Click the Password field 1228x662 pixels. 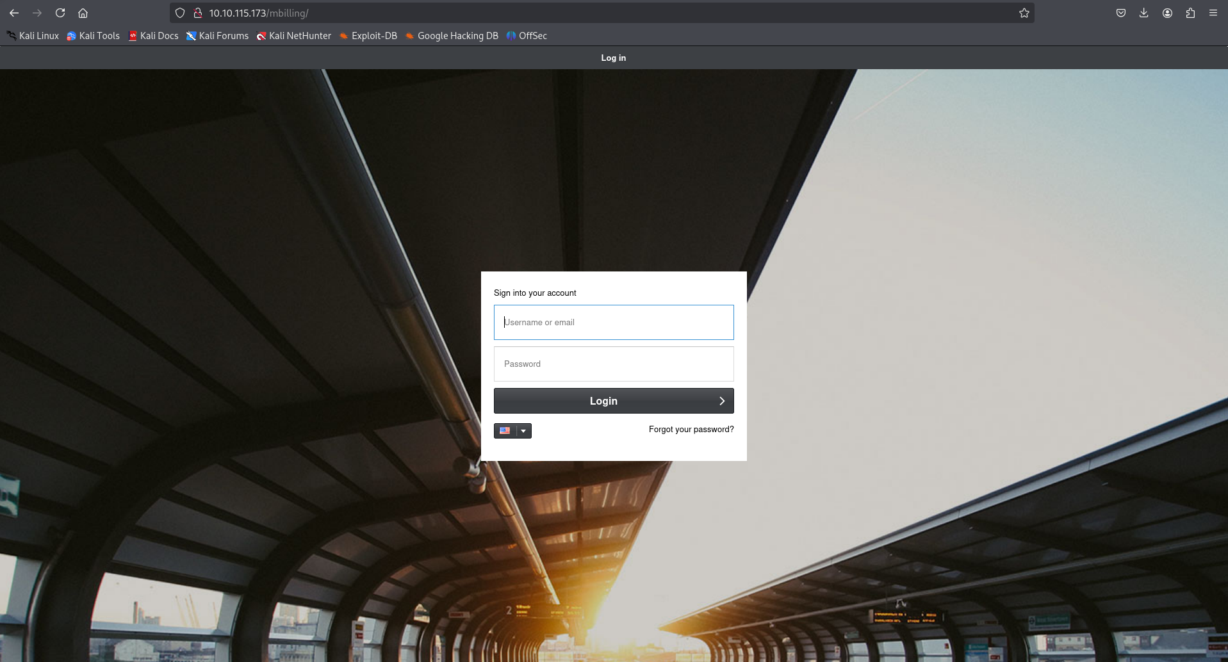(x=614, y=364)
